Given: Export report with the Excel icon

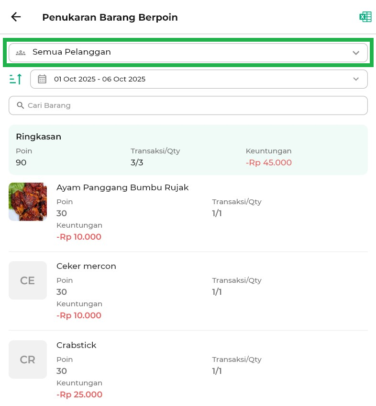Looking at the screenshot, I should 365,17.
